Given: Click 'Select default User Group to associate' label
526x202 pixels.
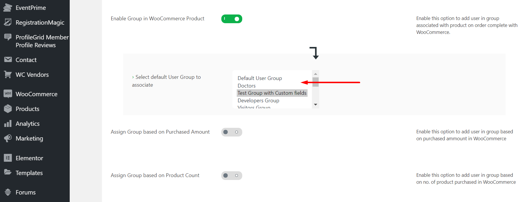Looking at the screenshot, I should (166, 81).
